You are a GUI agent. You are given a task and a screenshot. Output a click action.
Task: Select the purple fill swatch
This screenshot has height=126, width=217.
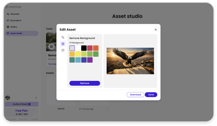(90, 60)
